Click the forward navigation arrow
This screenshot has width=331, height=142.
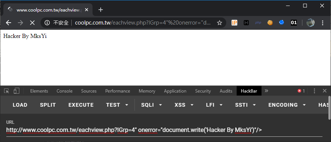point(20,23)
